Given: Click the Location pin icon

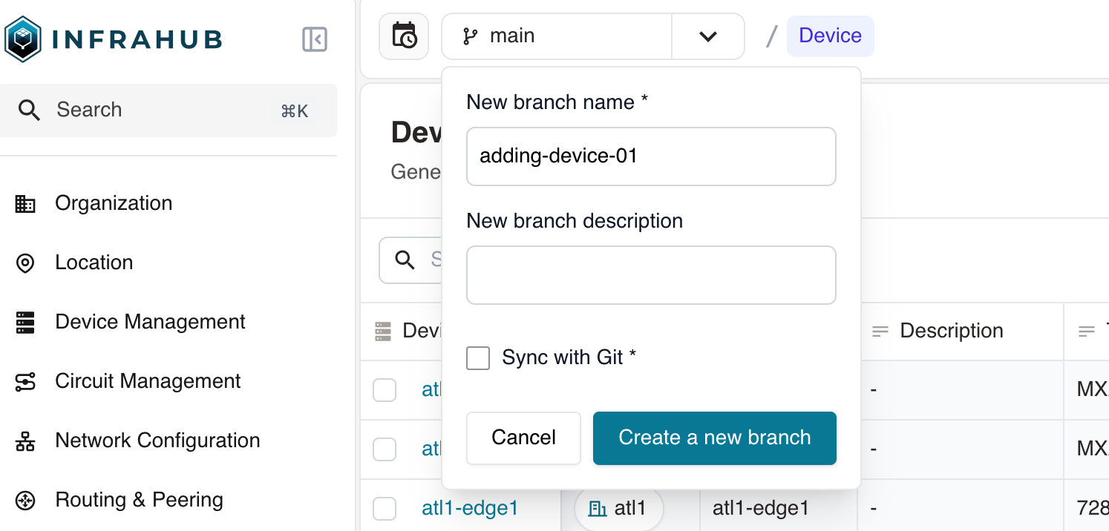Looking at the screenshot, I should point(25,263).
